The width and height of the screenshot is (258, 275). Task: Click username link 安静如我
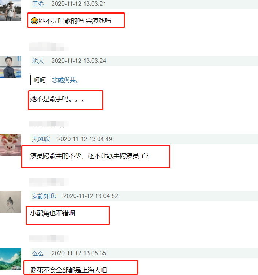(44, 196)
